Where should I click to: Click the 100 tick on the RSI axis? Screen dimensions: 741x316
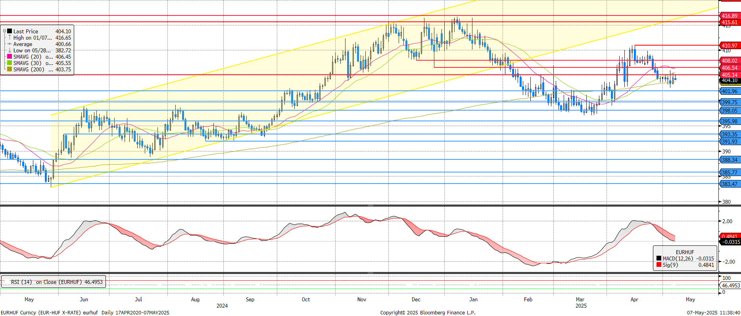(x=726, y=278)
